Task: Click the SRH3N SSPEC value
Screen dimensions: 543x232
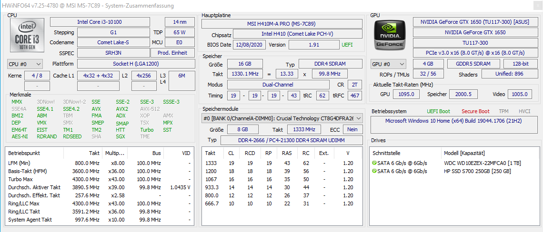Action: coord(113,53)
